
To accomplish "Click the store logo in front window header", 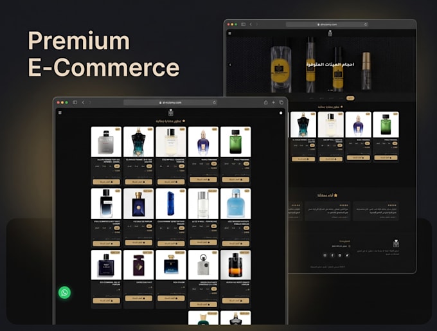I will [171, 113].
